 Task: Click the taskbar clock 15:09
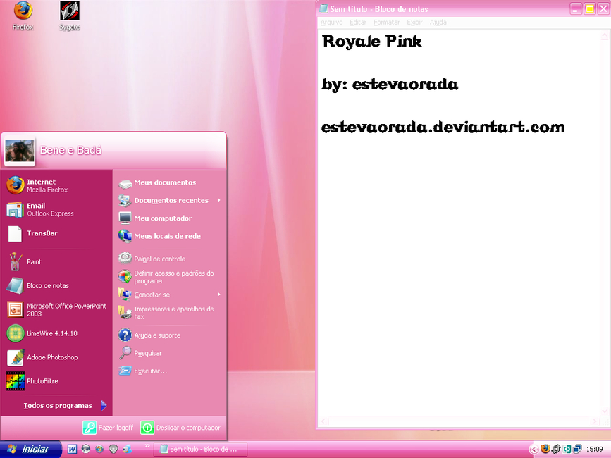click(595, 450)
